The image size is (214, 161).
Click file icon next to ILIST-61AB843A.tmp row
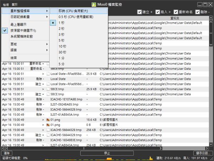48,145
